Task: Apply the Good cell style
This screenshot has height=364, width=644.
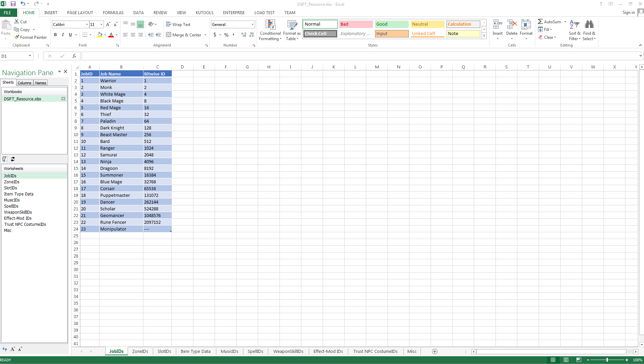Action: coord(392,24)
